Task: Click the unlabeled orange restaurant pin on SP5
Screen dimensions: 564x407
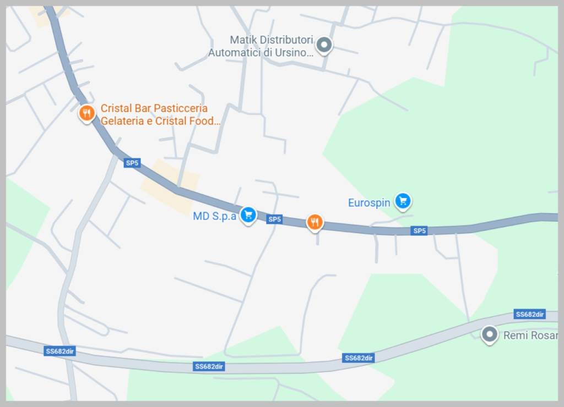Action: [314, 222]
